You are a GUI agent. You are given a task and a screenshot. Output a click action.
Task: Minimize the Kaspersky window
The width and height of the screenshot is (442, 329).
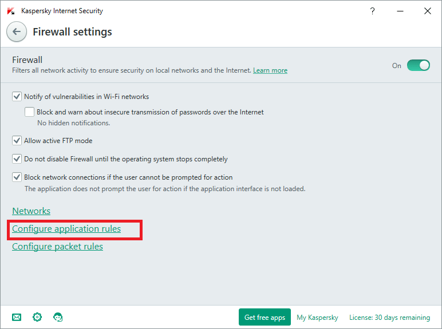coord(400,11)
